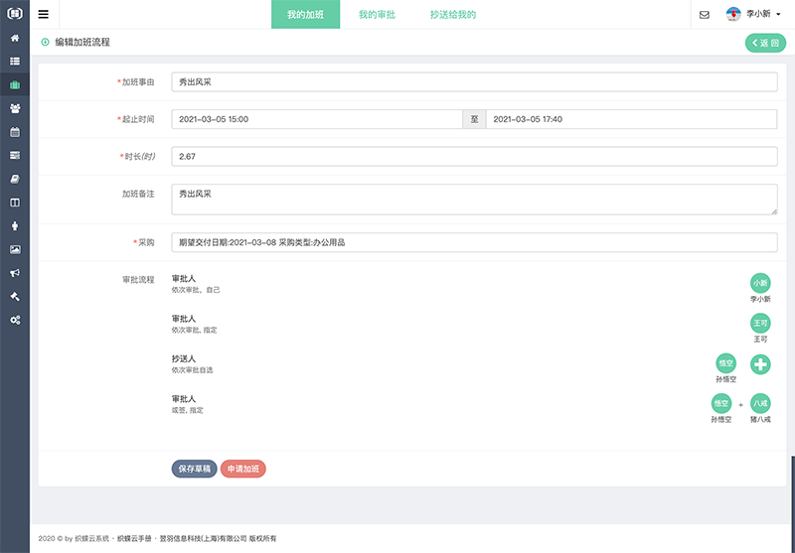
Task: Open the start time 2021-03-05 15:00 picker
Action: click(x=316, y=119)
